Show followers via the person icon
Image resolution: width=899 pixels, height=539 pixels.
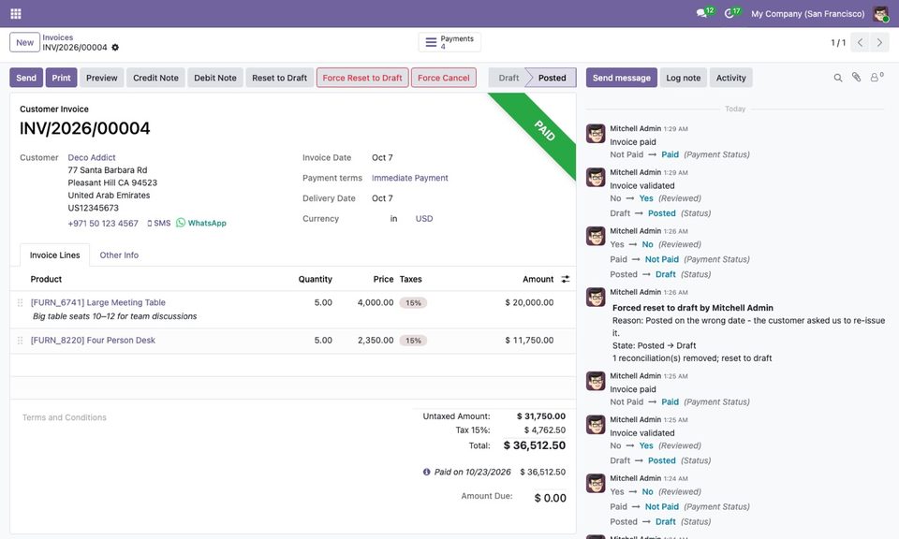[877, 77]
